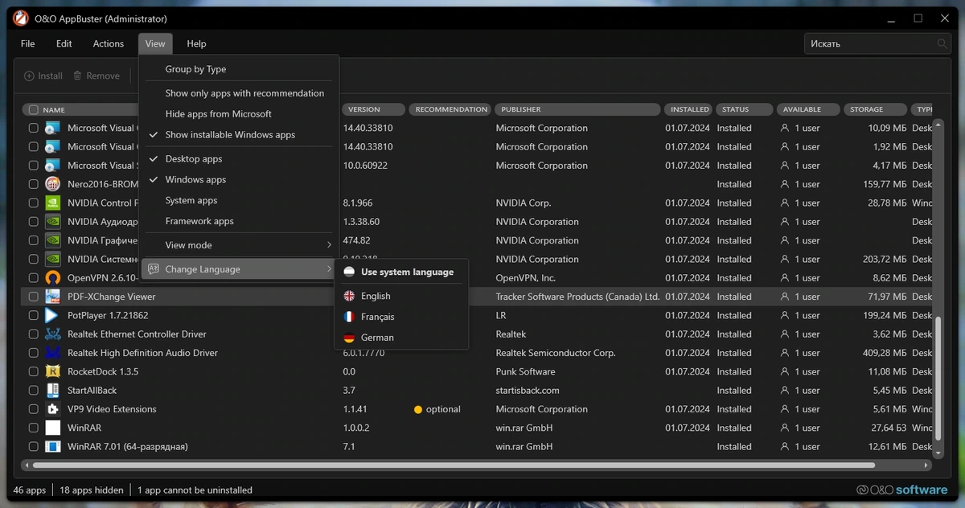This screenshot has width=965, height=508.
Task: Select the UK flag icon for English
Action: 348,296
